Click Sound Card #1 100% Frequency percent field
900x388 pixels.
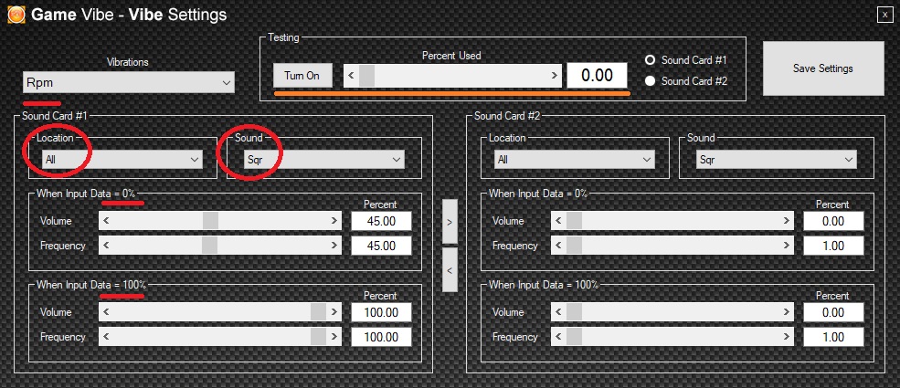point(381,337)
